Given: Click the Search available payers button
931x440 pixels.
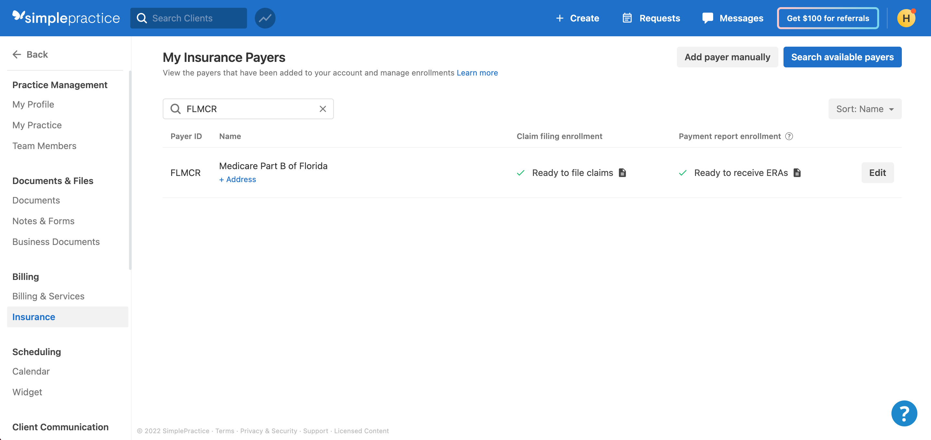Looking at the screenshot, I should pyautogui.click(x=842, y=57).
